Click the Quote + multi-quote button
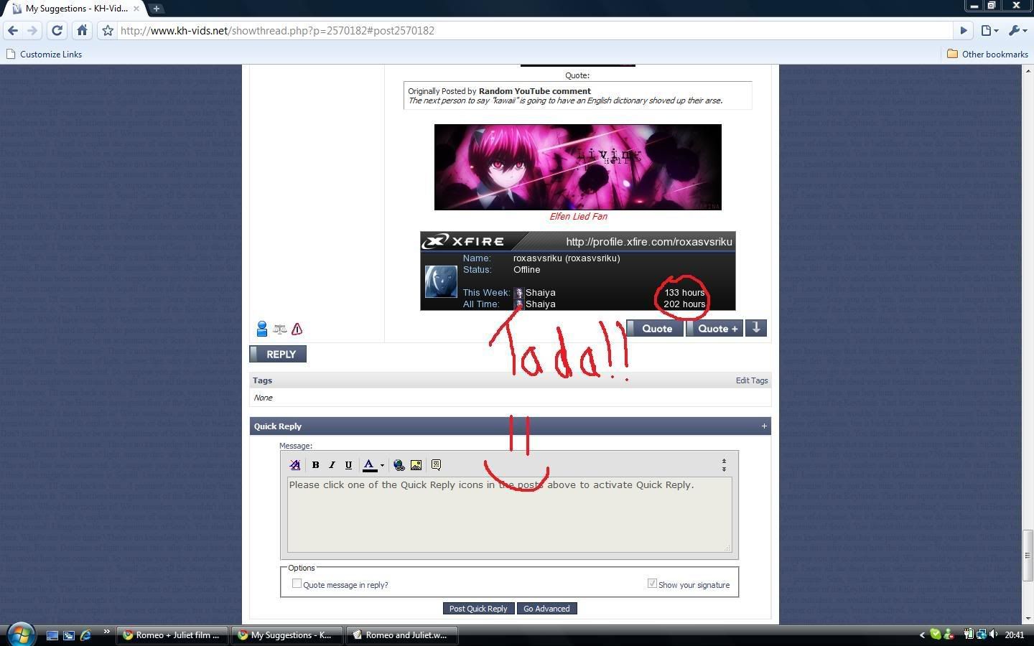Screen dimensions: 1034x646 coord(714,328)
